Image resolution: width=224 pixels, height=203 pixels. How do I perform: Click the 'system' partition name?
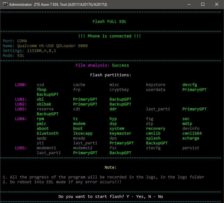coord(117,129)
